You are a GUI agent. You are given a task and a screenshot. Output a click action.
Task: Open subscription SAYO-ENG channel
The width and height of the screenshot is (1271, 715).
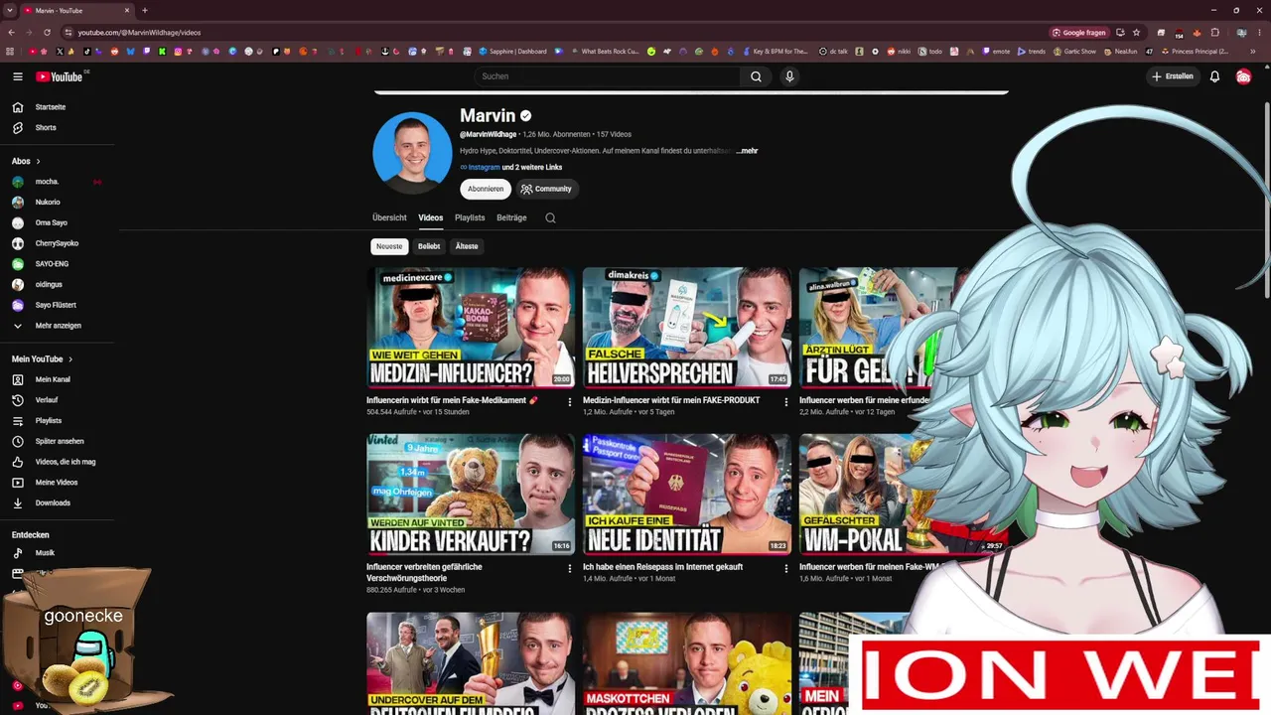(52, 264)
